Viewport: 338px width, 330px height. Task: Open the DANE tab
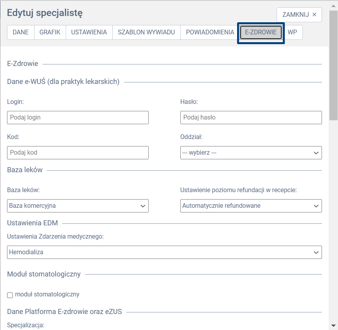pos(21,32)
